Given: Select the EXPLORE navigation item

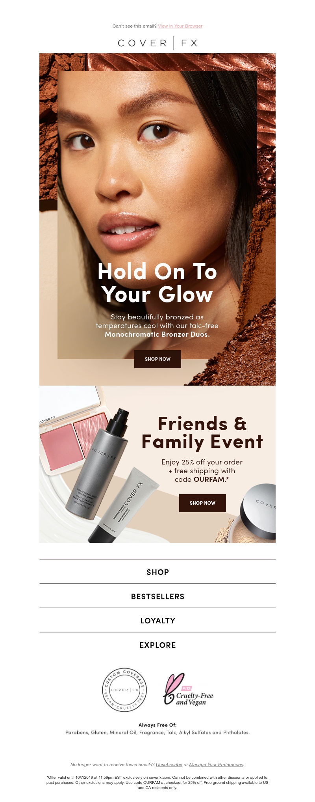Looking at the screenshot, I should point(157,645).
